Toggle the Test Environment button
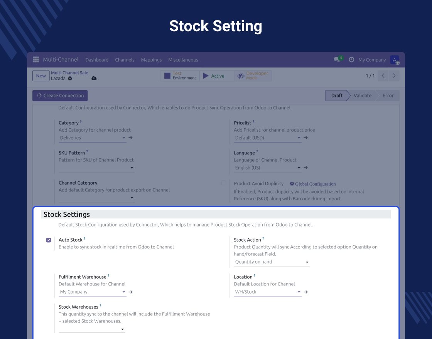This screenshot has height=339, width=432. tap(180, 76)
